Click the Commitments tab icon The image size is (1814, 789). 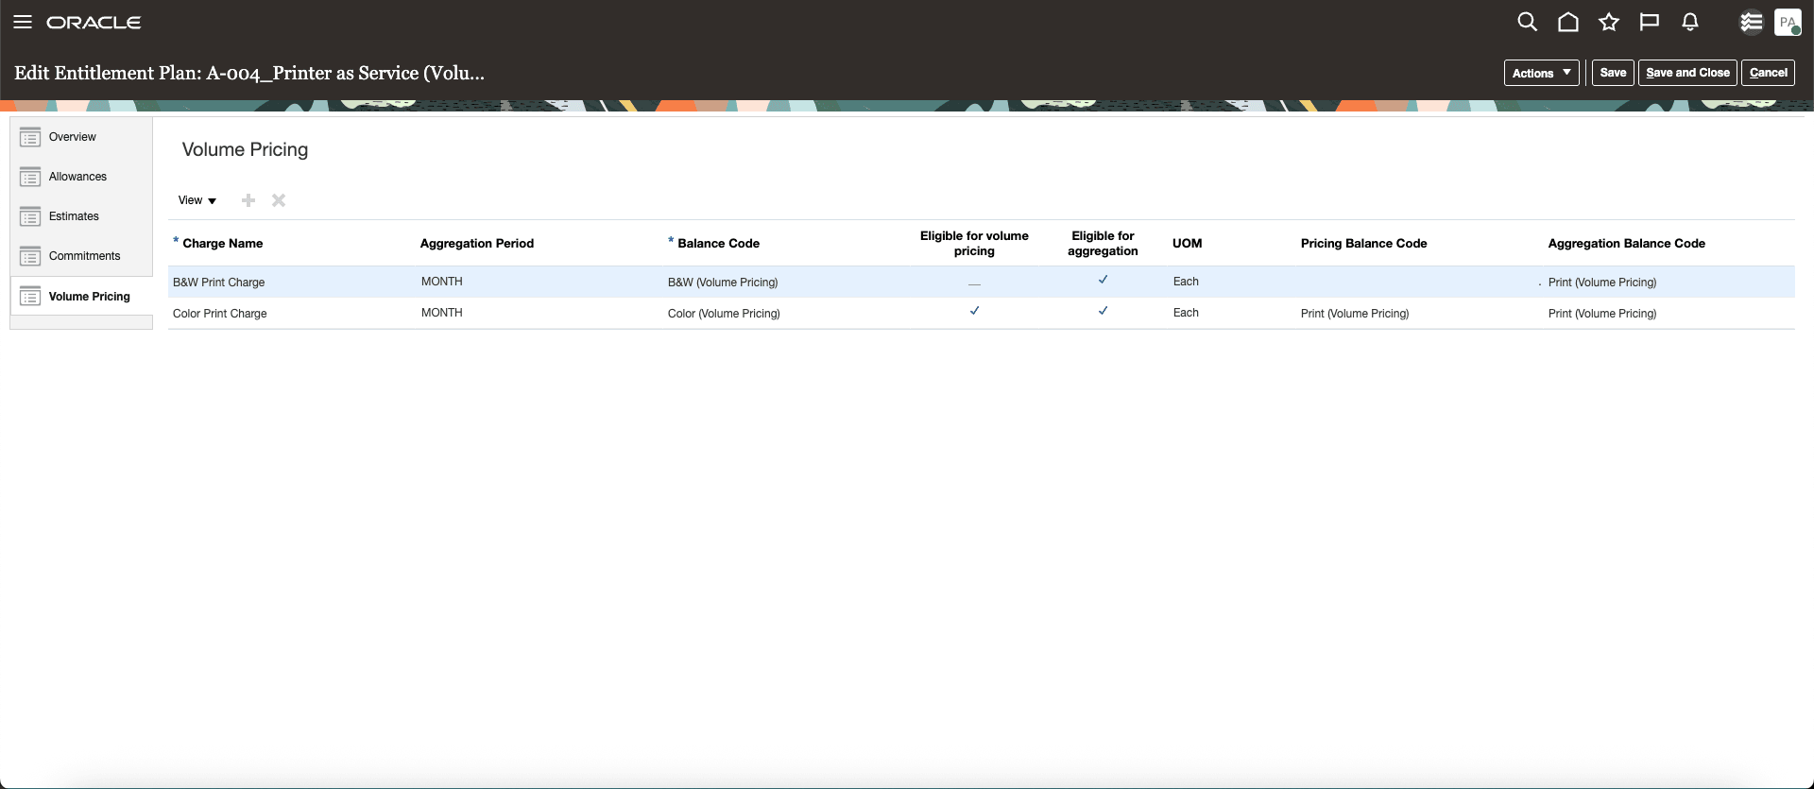(x=30, y=256)
